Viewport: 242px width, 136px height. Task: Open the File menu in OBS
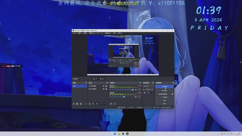(x=74, y=33)
